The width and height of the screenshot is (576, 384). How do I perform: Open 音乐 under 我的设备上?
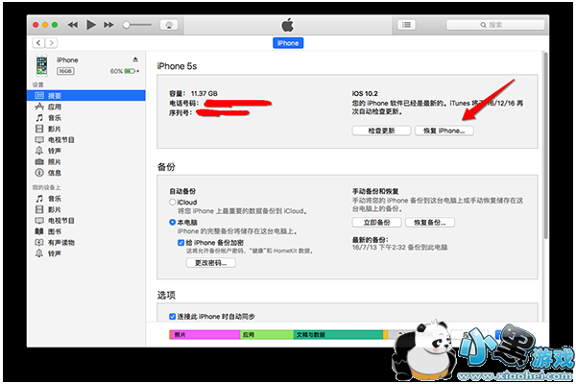[x=86, y=199]
